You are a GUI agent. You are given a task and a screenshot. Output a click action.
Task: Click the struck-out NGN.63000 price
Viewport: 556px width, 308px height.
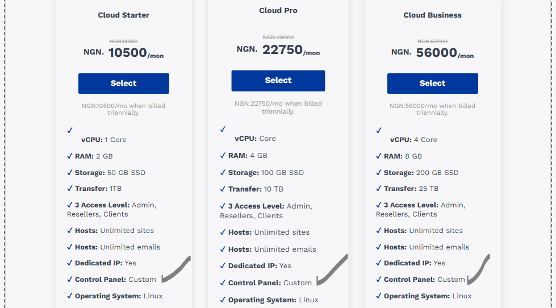tap(432, 41)
